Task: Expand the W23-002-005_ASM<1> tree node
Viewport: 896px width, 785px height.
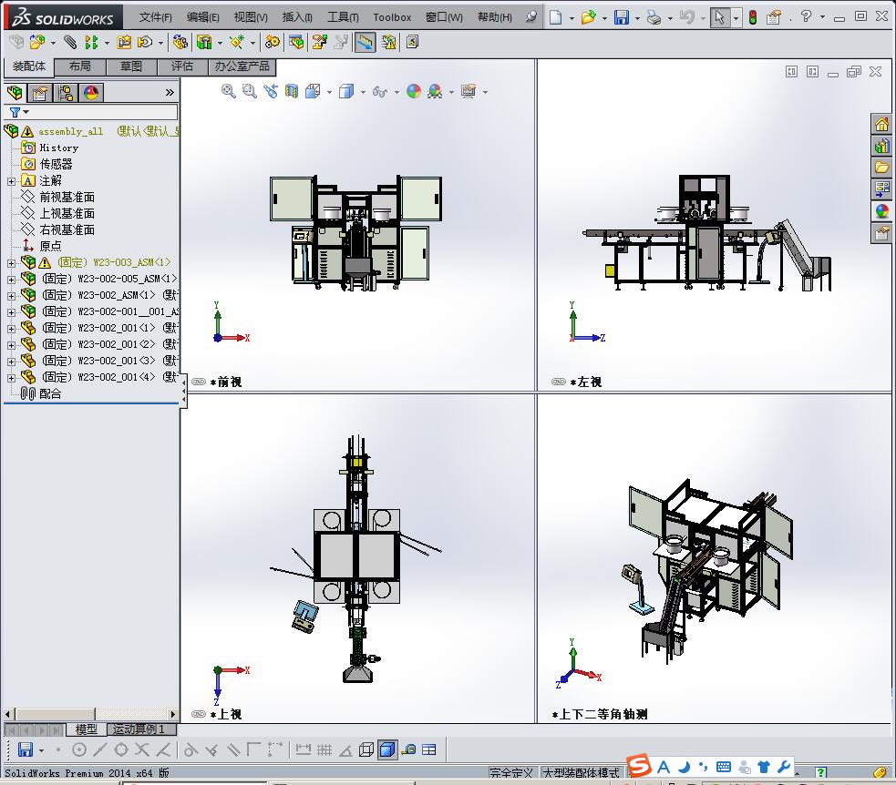Action: coord(11,280)
